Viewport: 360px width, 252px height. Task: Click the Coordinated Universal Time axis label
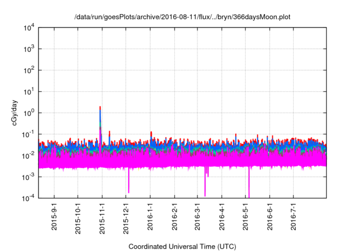click(182, 246)
